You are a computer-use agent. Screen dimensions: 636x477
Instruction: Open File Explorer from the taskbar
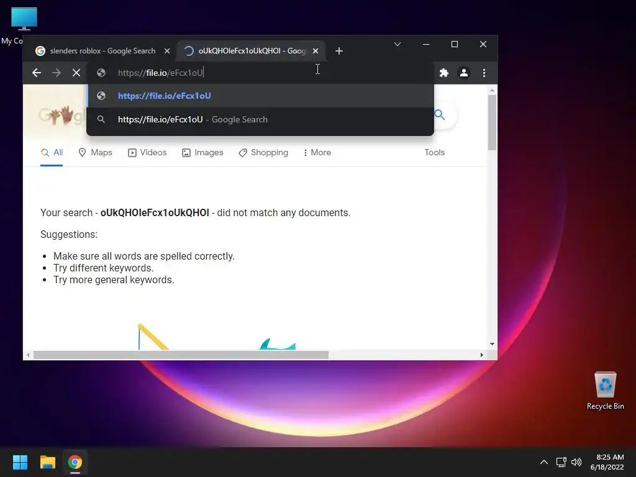(47, 462)
